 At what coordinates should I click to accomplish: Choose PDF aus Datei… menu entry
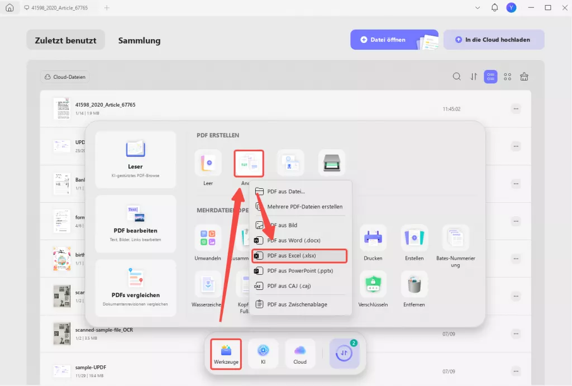(299, 192)
